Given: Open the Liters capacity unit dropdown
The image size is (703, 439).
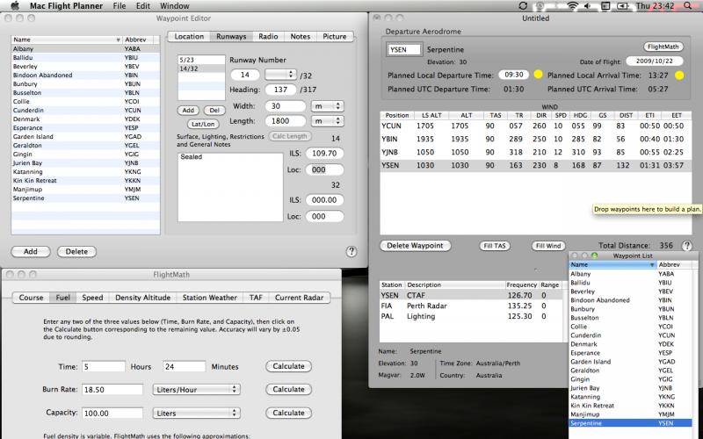Looking at the screenshot, I should 196,413.
